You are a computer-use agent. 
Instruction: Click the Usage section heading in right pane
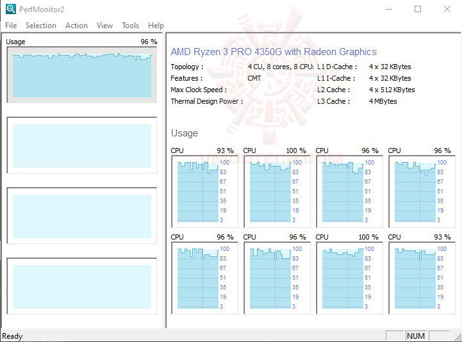point(185,133)
